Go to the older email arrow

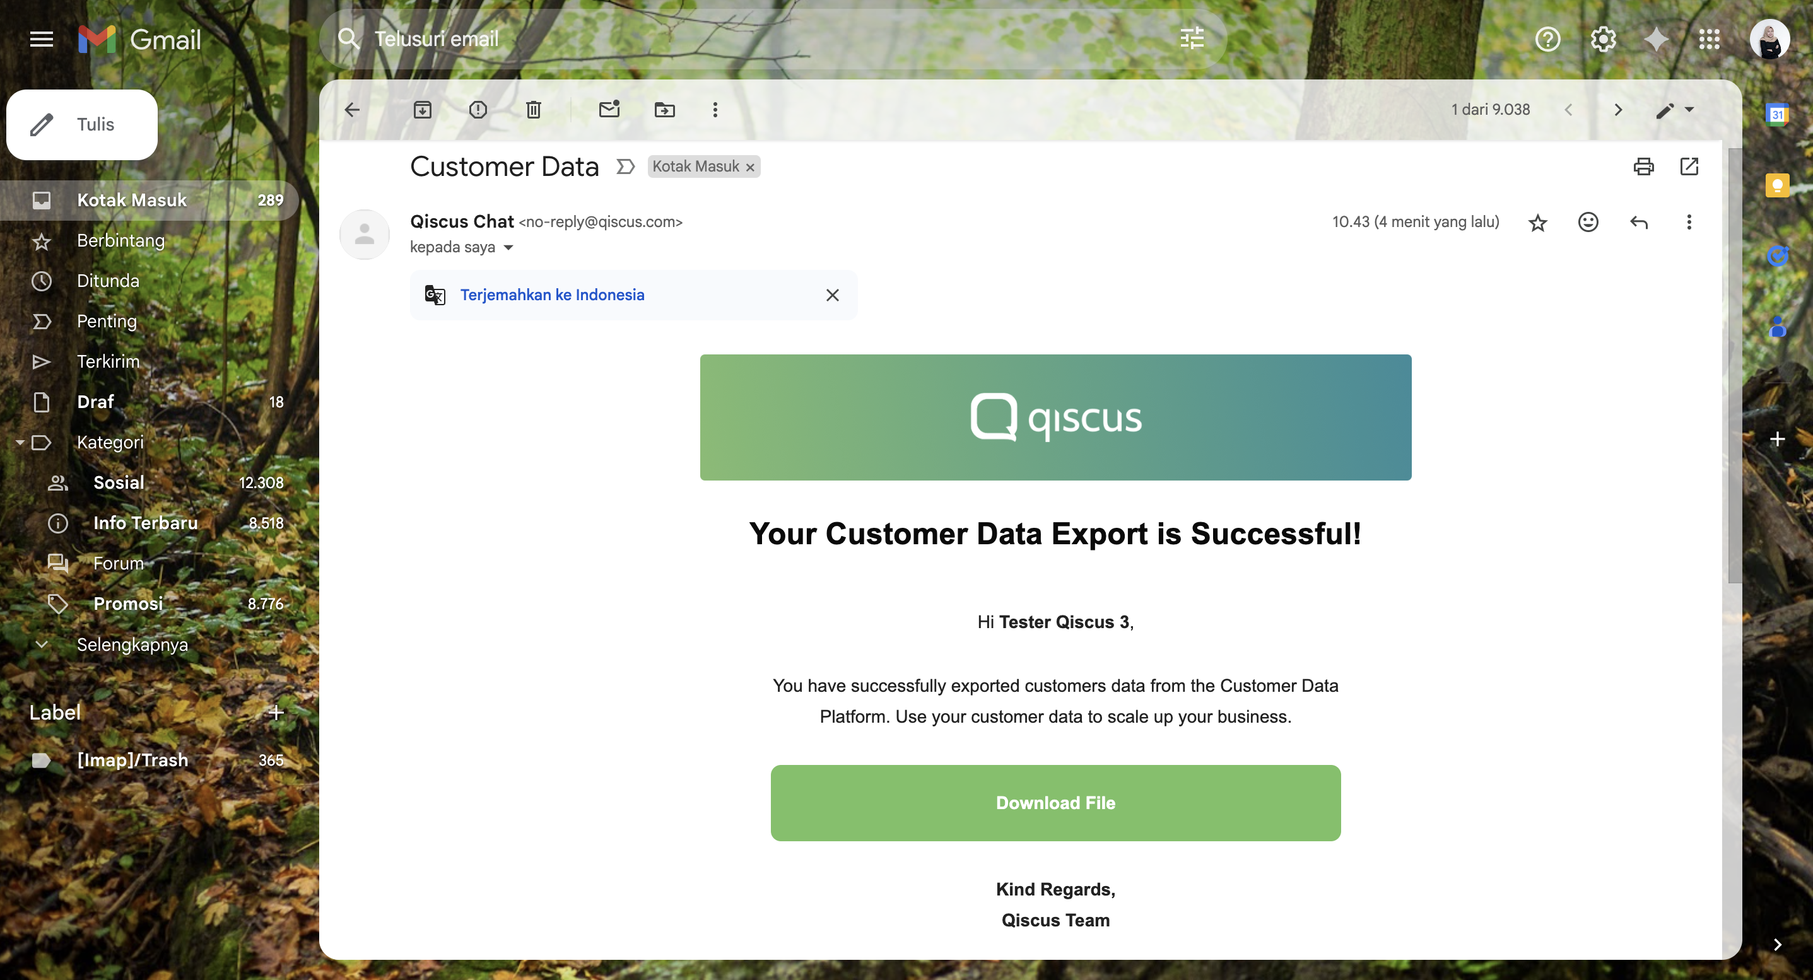[x=1618, y=110]
